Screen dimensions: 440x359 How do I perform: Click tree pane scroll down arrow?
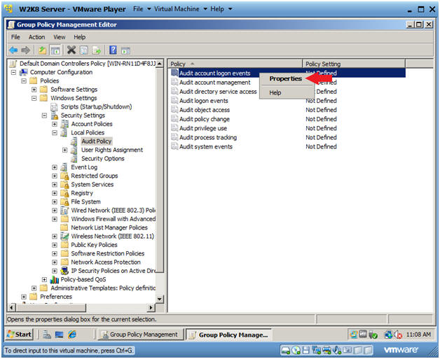[160, 299]
